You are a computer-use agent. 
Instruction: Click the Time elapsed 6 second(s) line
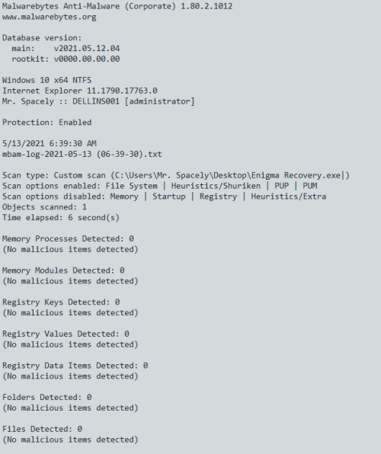coord(61,218)
